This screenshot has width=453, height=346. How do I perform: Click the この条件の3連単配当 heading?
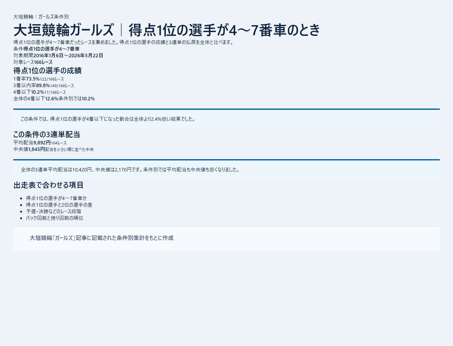[x=47, y=134]
